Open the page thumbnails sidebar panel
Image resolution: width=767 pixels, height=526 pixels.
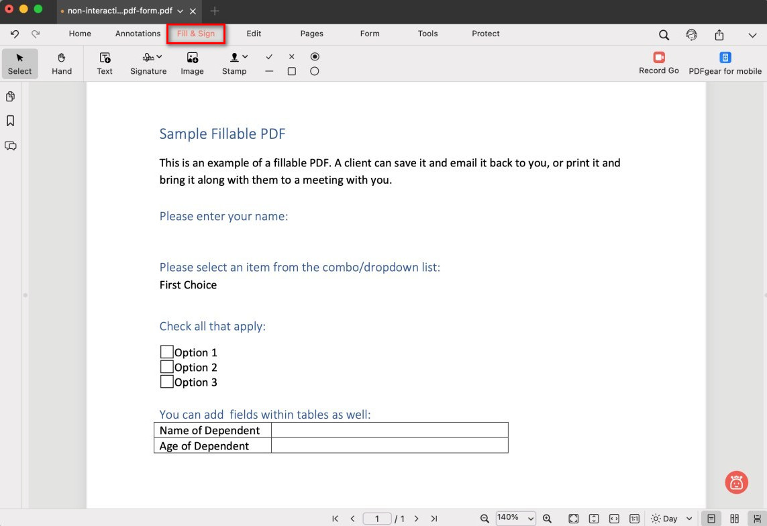11,97
